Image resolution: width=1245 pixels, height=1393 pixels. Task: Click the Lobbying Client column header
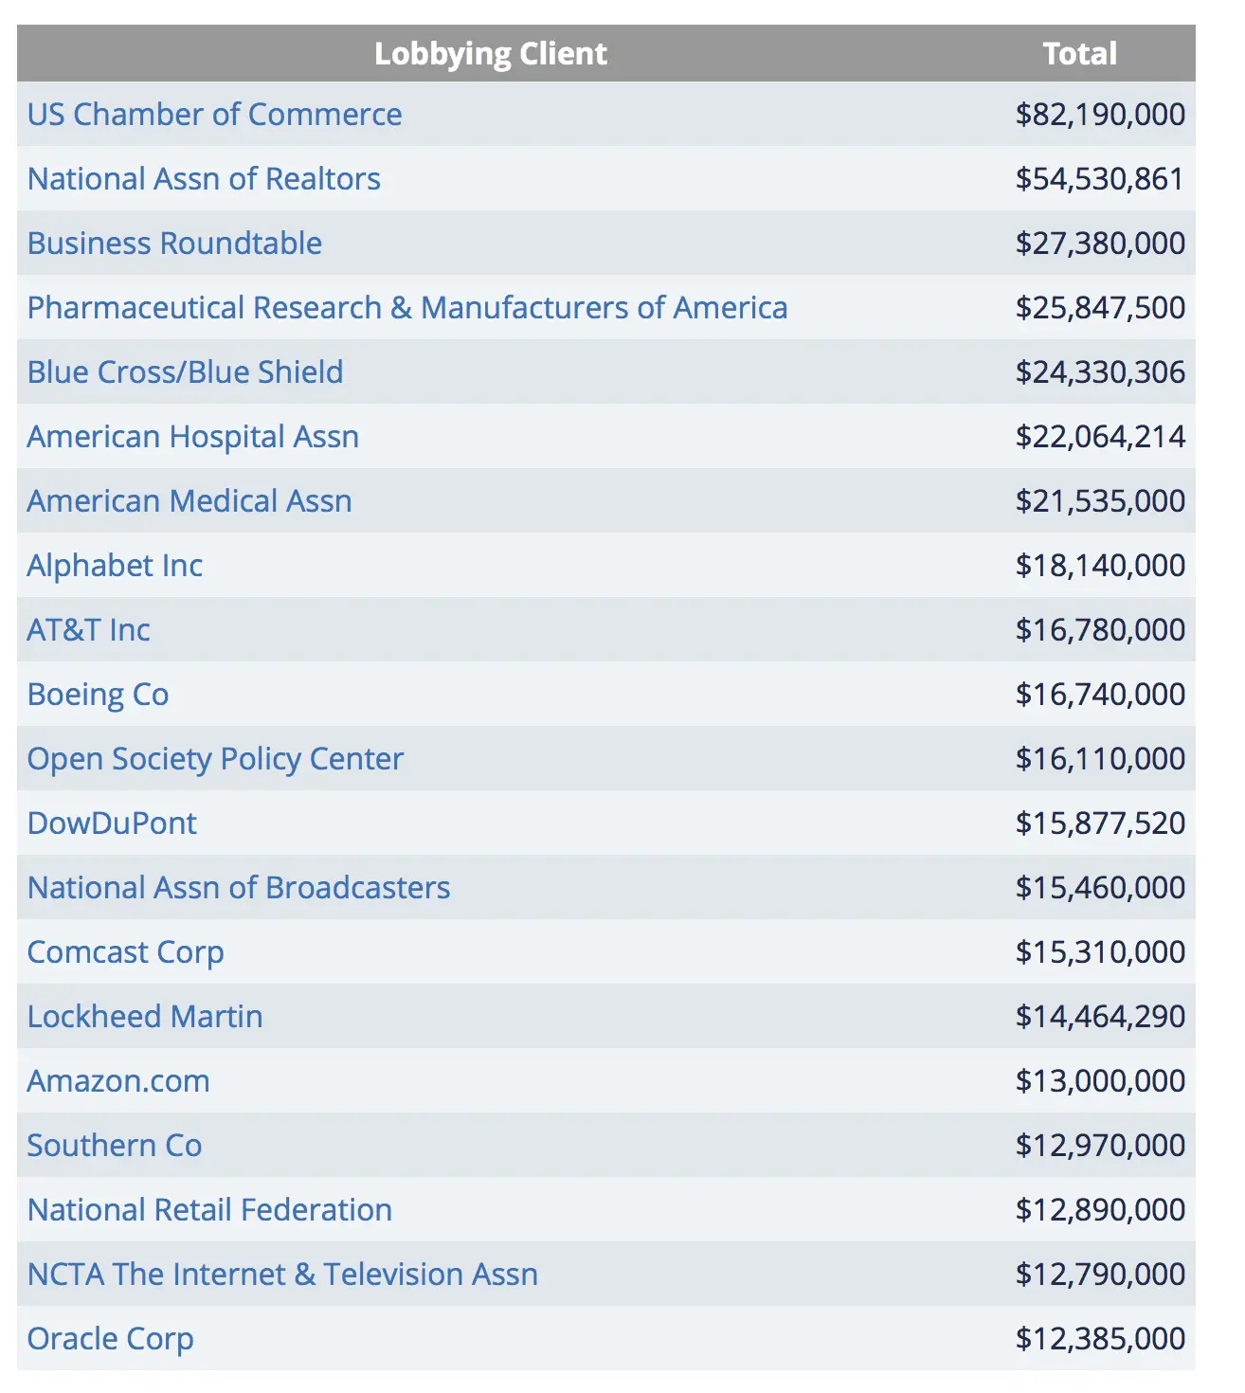490,54
